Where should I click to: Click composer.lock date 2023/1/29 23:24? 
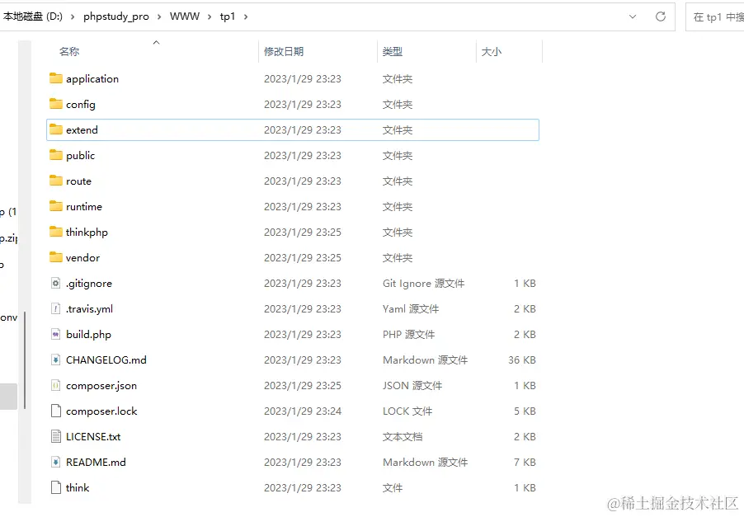[303, 411]
